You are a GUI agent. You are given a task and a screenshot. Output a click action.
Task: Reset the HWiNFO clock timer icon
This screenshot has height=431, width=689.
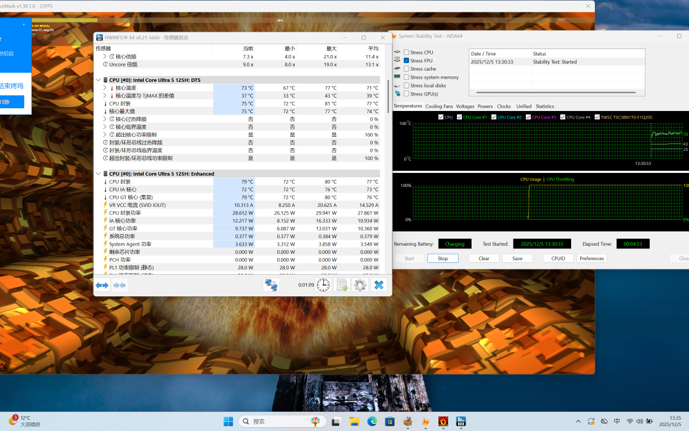[323, 285]
